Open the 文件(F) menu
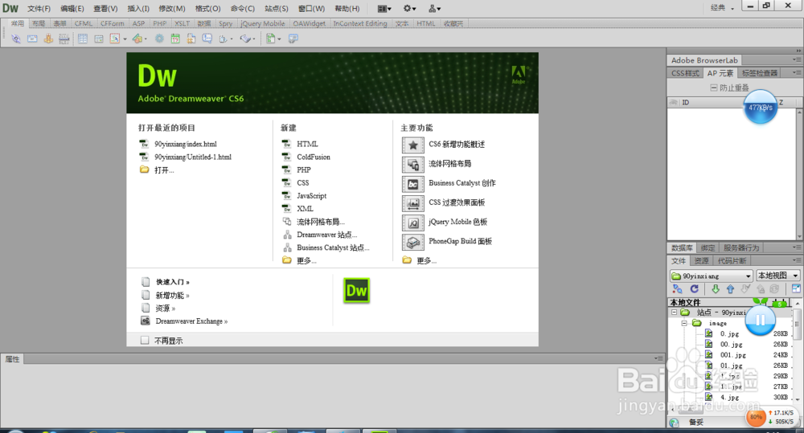This screenshot has height=433, width=804. pos(39,8)
